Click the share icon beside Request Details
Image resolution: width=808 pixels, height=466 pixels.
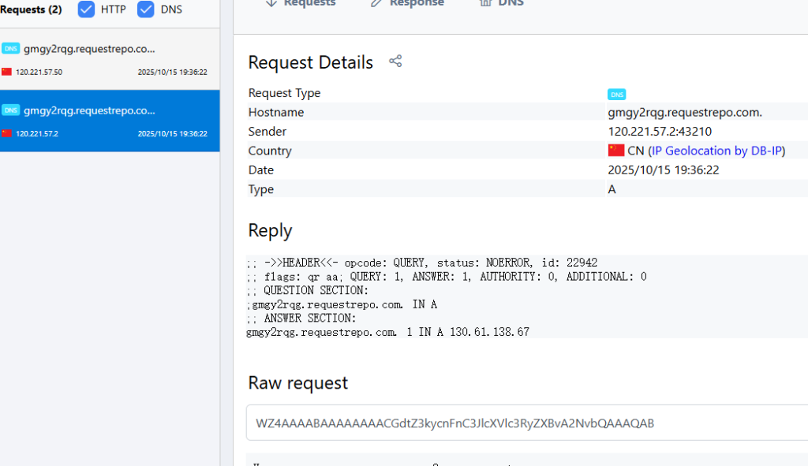[x=395, y=62]
